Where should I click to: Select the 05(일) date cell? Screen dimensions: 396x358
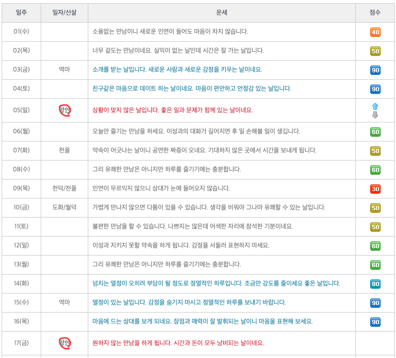pyautogui.click(x=22, y=110)
